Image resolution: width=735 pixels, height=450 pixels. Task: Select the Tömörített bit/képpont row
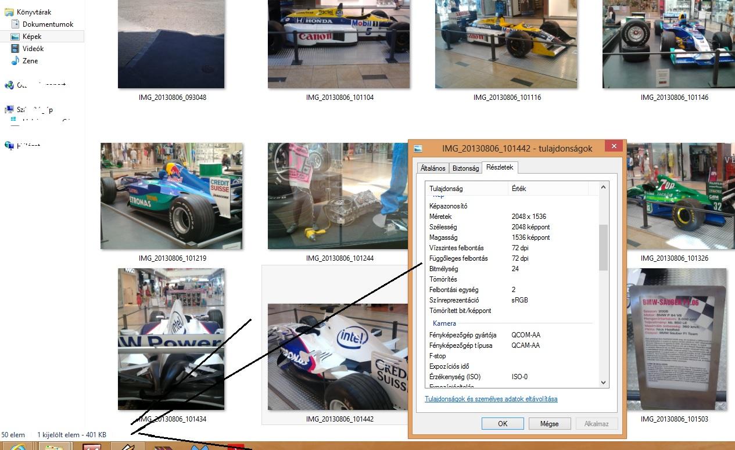tap(511, 311)
